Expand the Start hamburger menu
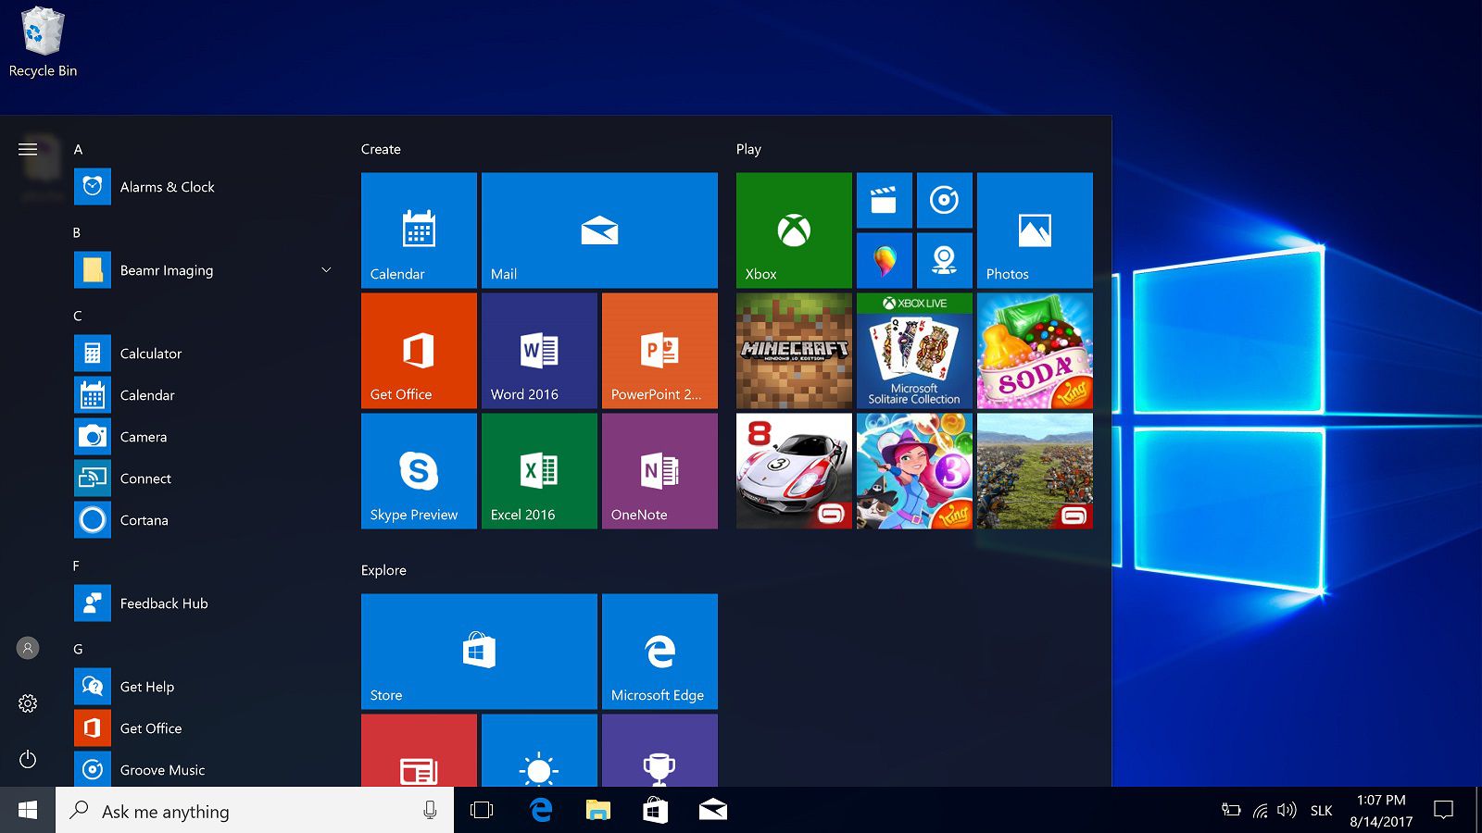This screenshot has width=1482, height=833. 28,149
